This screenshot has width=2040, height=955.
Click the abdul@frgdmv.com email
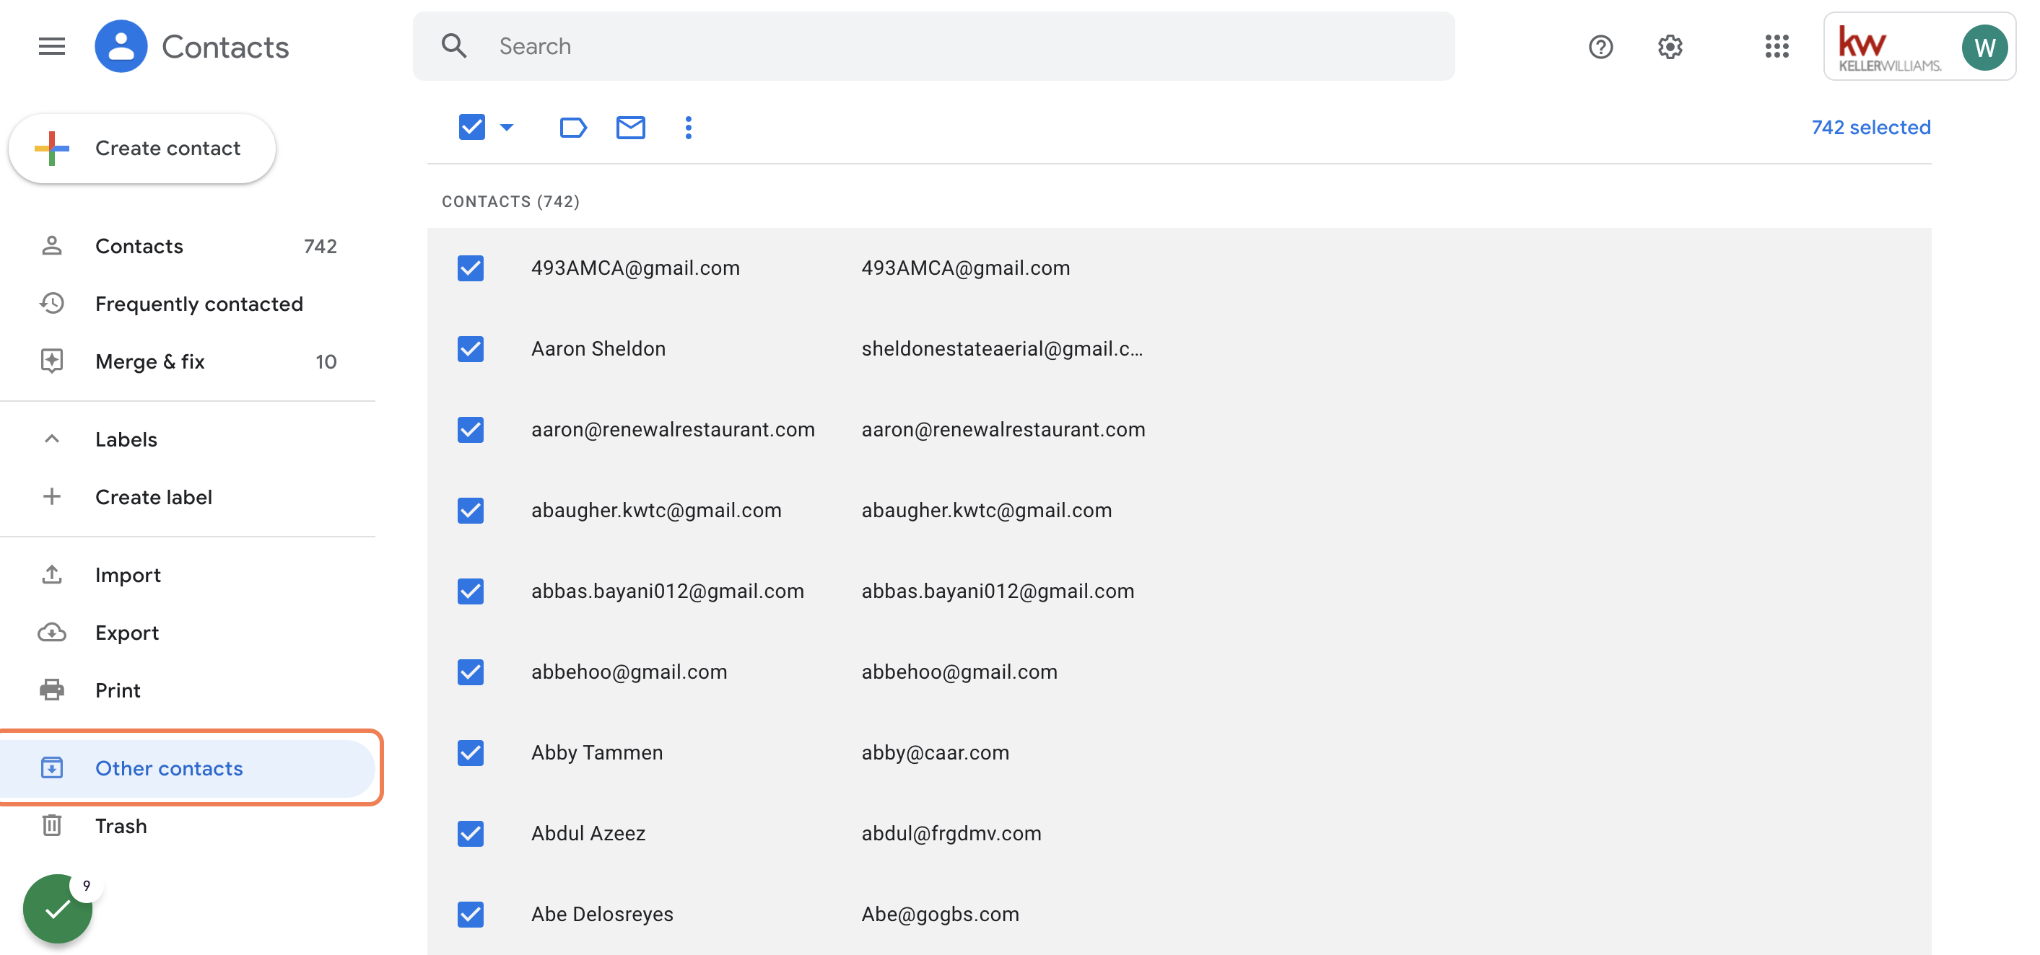[x=951, y=833]
